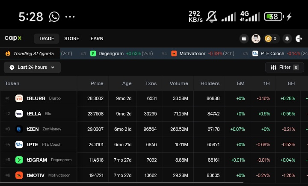
Task: Click tDGRAM price 11.4616
Action: point(96,160)
